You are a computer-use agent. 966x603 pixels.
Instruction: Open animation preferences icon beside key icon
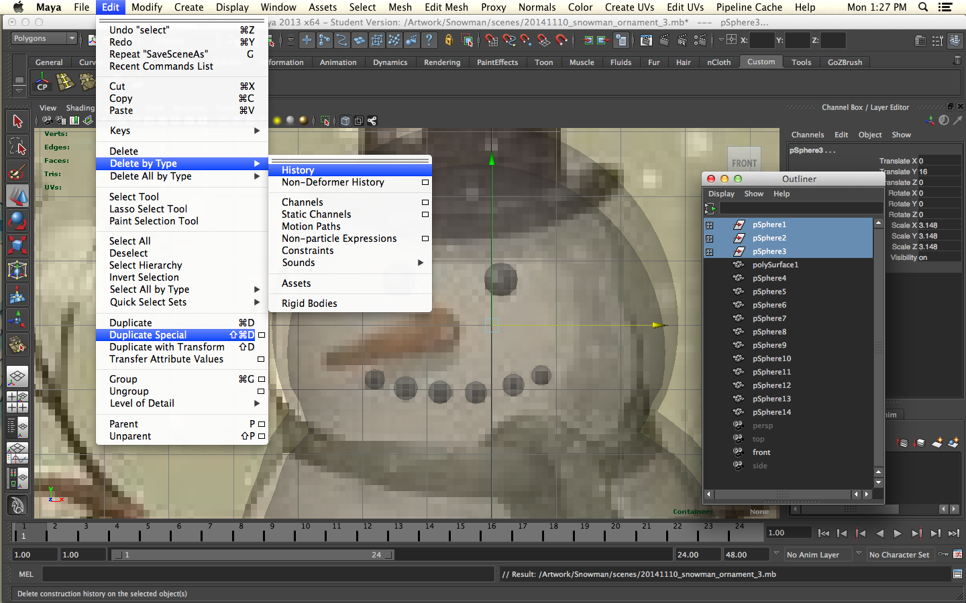(x=957, y=554)
